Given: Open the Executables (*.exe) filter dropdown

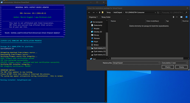Looking at the screenshot, I should click(175, 63).
